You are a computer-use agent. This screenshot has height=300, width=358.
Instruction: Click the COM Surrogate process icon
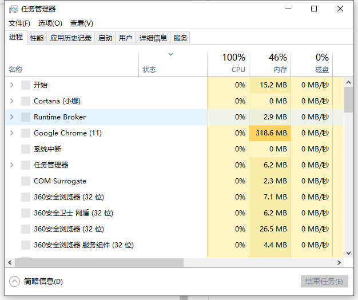click(25, 181)
